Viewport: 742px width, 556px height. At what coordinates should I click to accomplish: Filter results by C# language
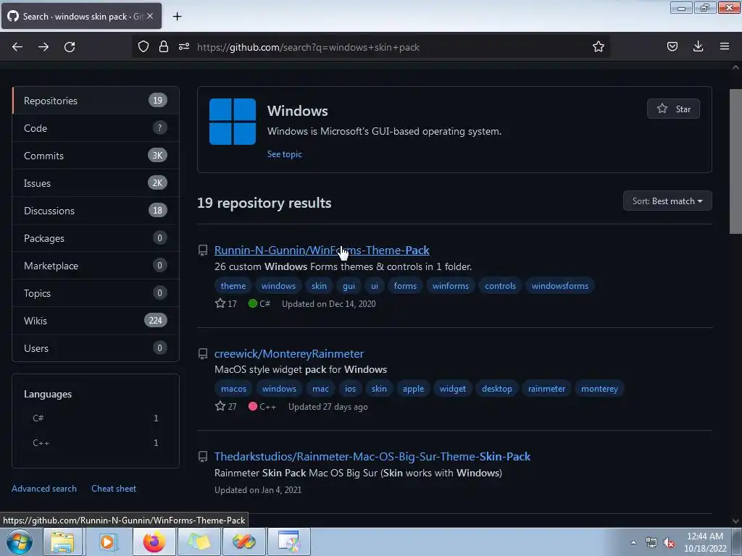[x=96, y=418]
